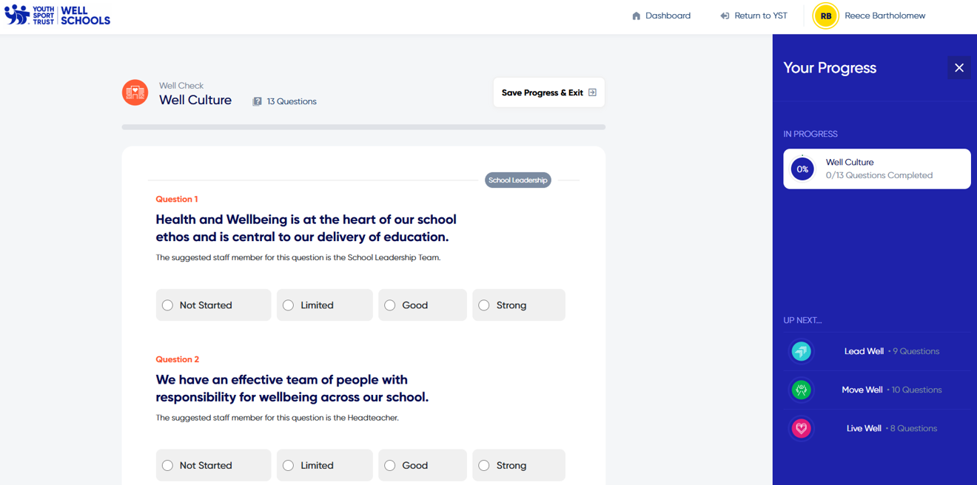Open the Lead Well section listing 9 questions
The width and height of the screenshot is (977, 485).
876,351
